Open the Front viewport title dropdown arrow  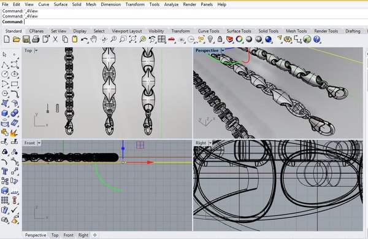point(39,143)
